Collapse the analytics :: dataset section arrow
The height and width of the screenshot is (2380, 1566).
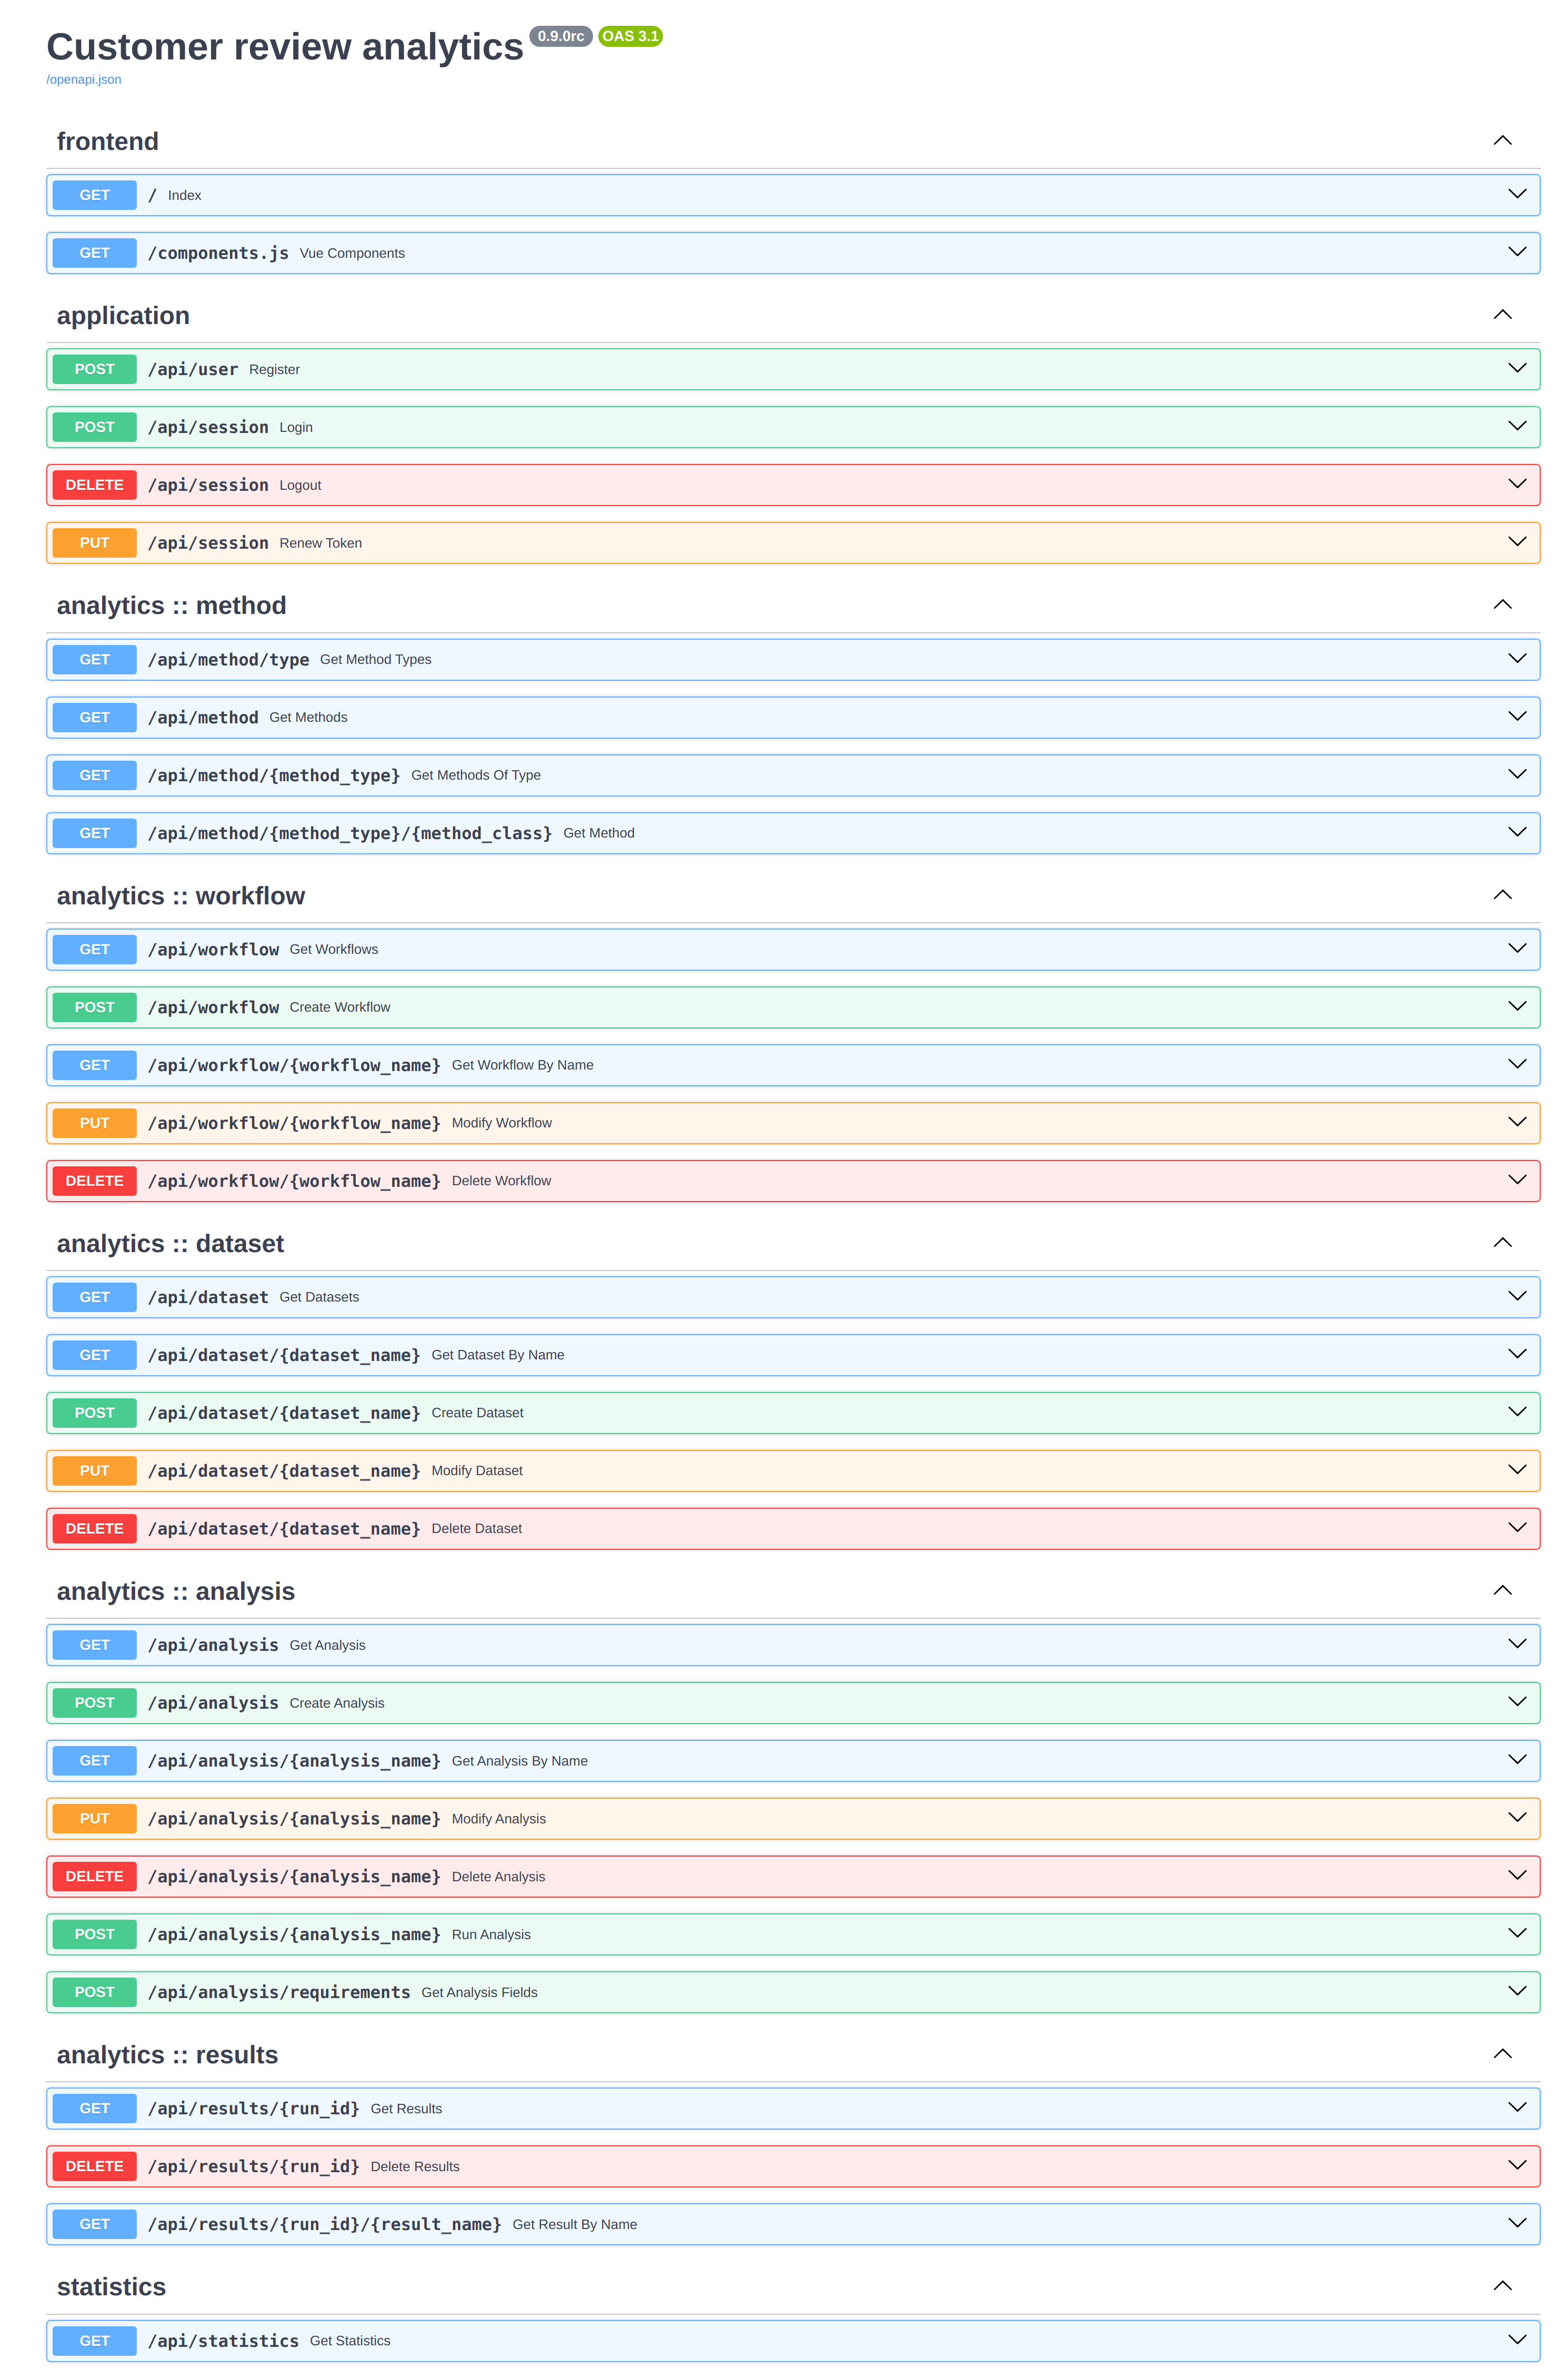point(1501,1243)
